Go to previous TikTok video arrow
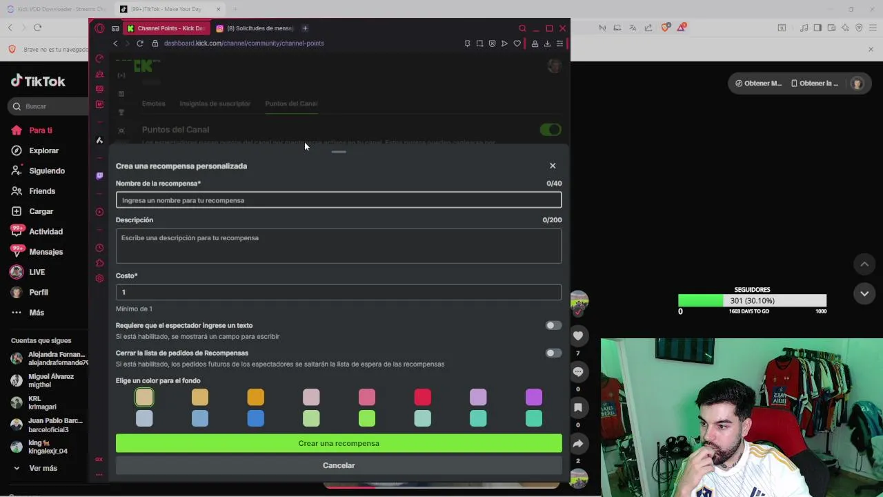This screenshot has width=883, height=497. click(x=864, y=264)
